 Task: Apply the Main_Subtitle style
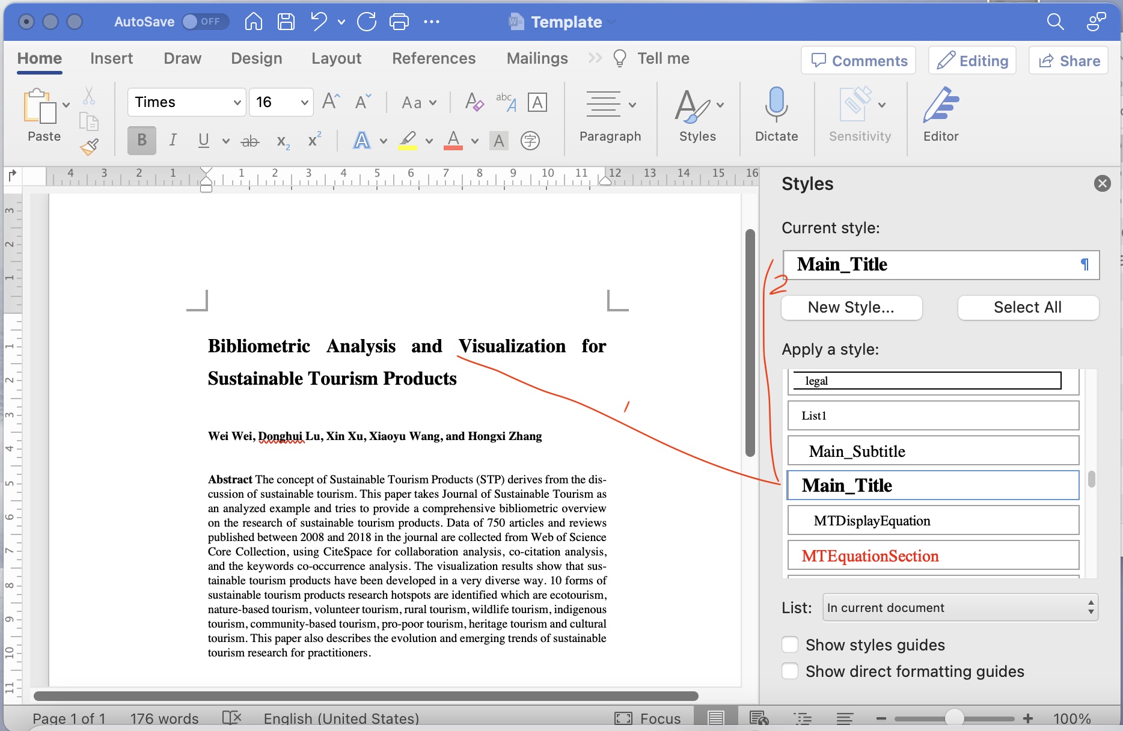(x=932, y=451)
